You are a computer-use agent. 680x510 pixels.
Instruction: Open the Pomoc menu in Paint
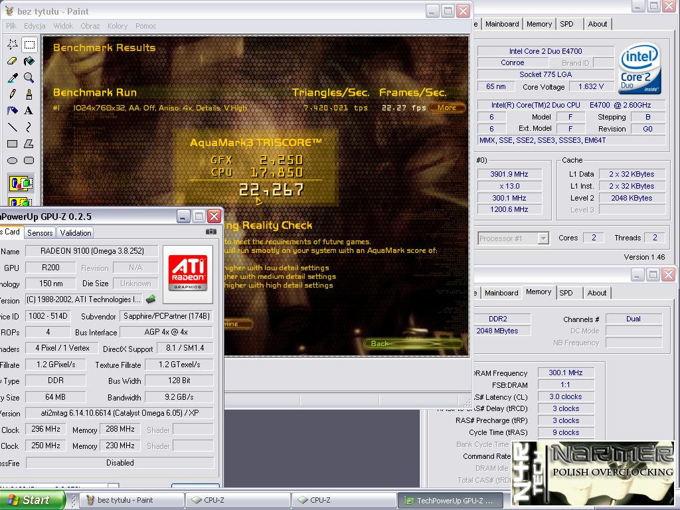145,26
